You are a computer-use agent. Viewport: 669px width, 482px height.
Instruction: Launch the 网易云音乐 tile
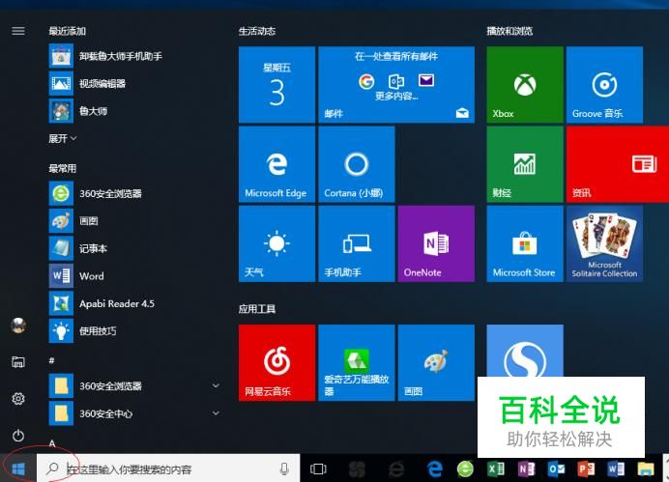click(x=276, y=362)
